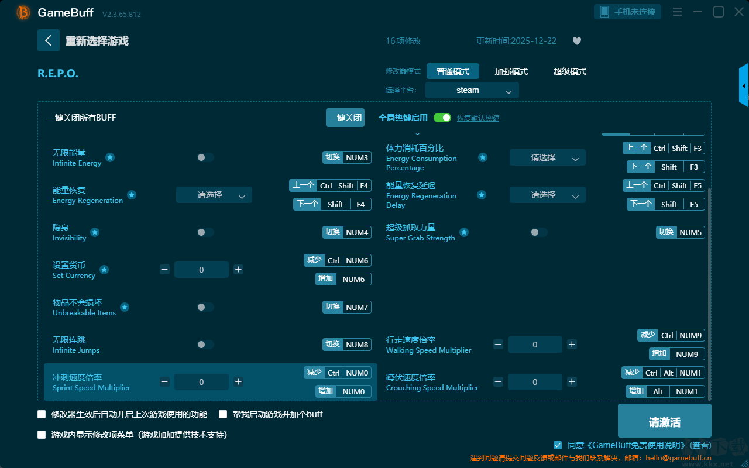Switch to 超级模式 mode tab

[570, 71]
